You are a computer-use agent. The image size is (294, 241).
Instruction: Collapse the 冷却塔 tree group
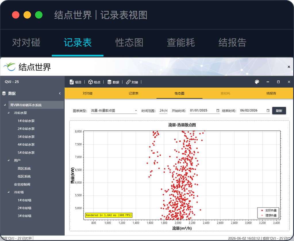(x=8, y=192)
